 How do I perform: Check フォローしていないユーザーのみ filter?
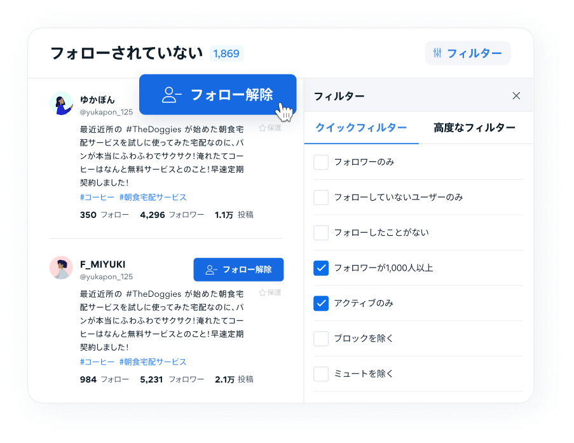321,197
